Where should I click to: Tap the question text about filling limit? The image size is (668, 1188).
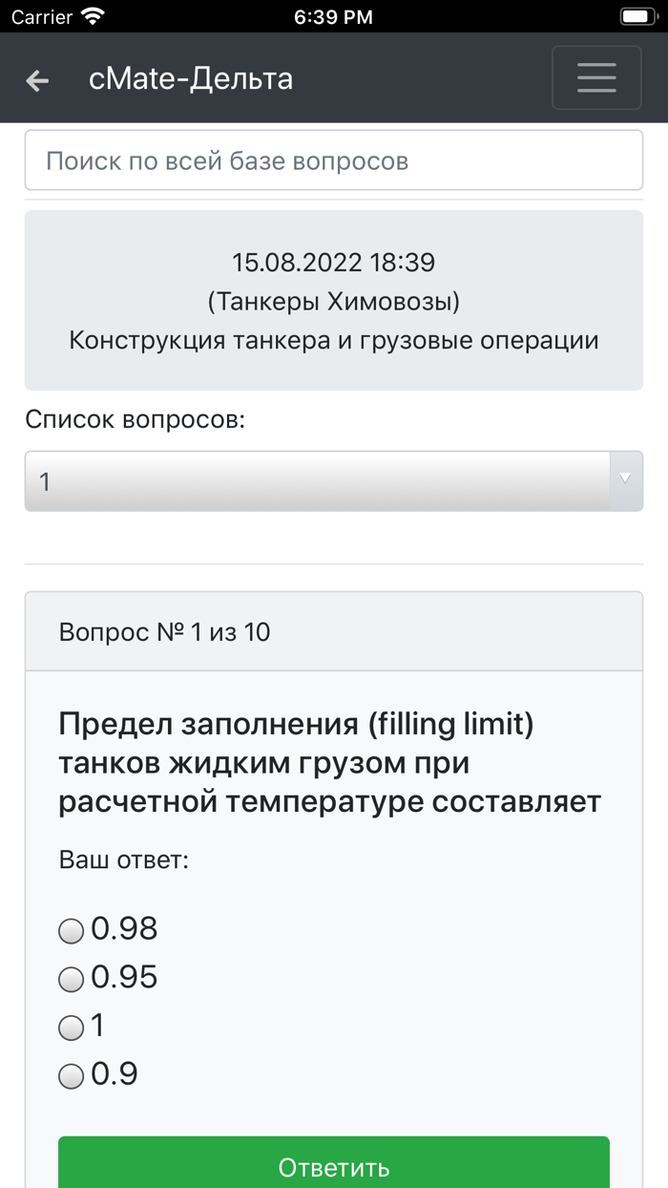tap(333, 763)
